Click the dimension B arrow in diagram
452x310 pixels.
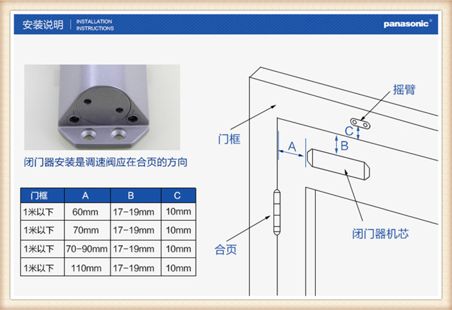coord(336,146)
